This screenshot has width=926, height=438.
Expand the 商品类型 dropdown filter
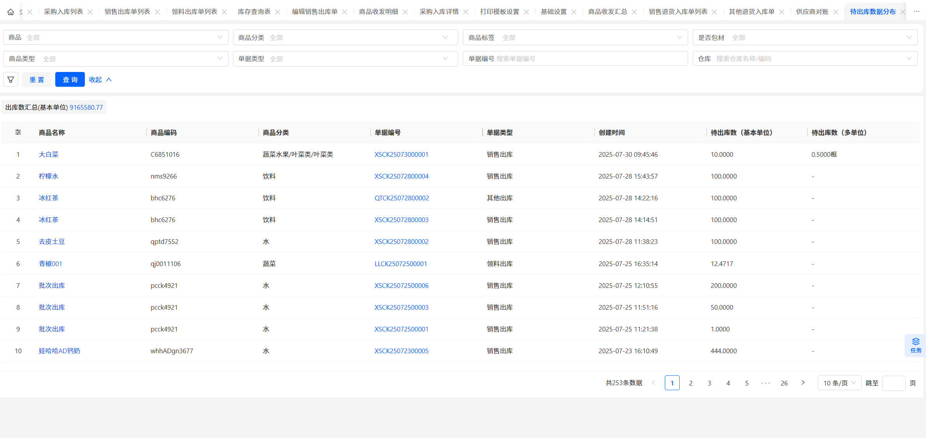pyautogui.click(x=116, y=59)
